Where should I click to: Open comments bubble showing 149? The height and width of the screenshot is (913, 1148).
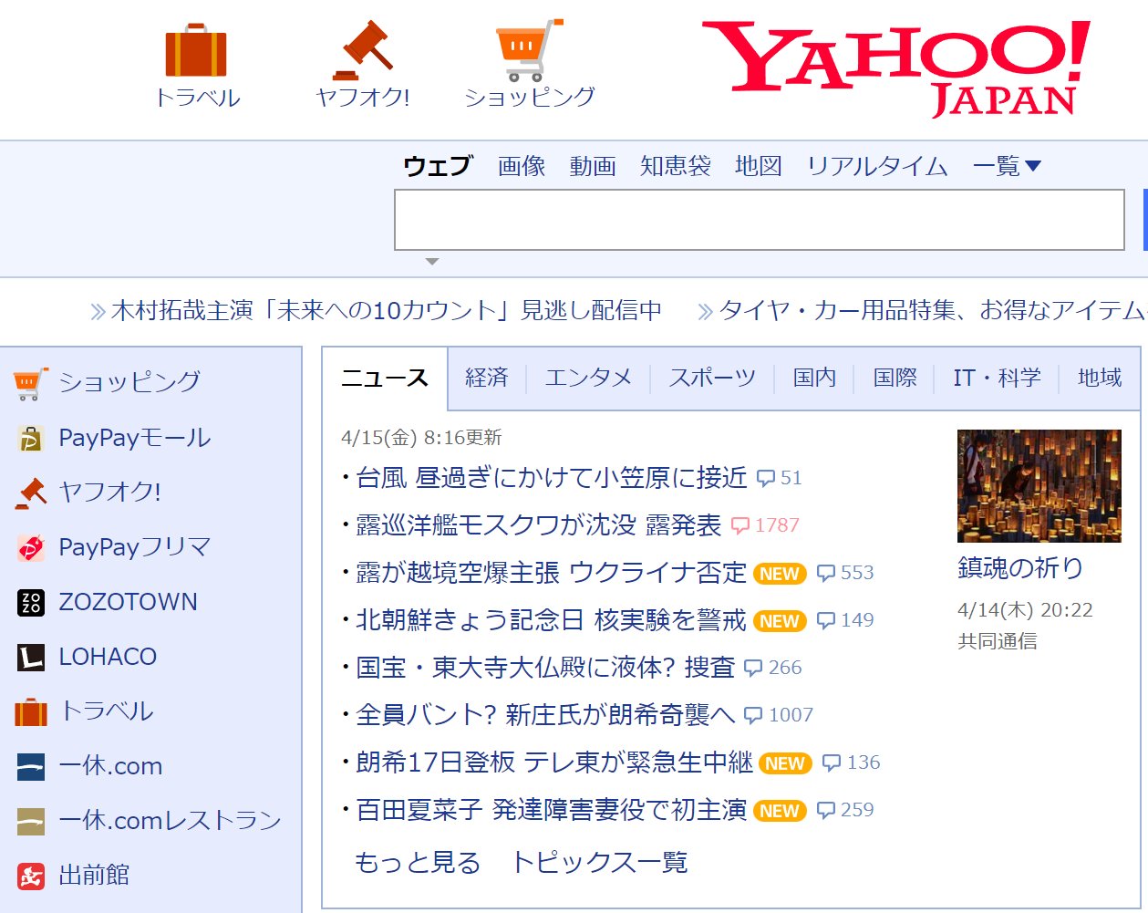coord(845,620)
